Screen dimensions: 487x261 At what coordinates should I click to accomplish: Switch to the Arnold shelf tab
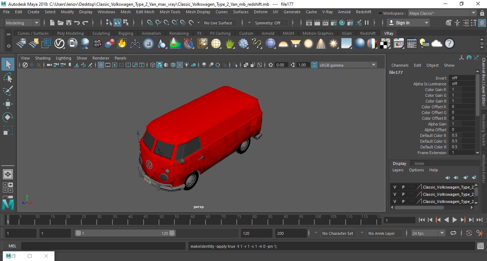pyautogui.click(x=268, y=33)
